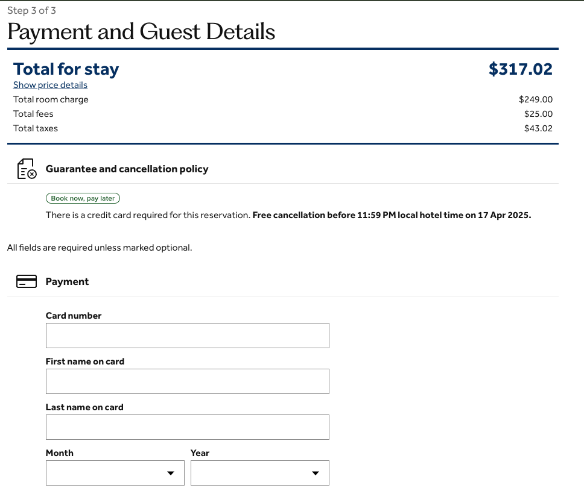The width and height of the screenshot is (584, 494).
Task: Focus the Card number input field
Action: (187, 336)
